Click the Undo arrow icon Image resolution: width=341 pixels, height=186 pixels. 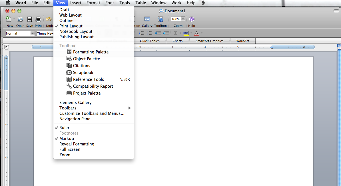click(49, 19)
